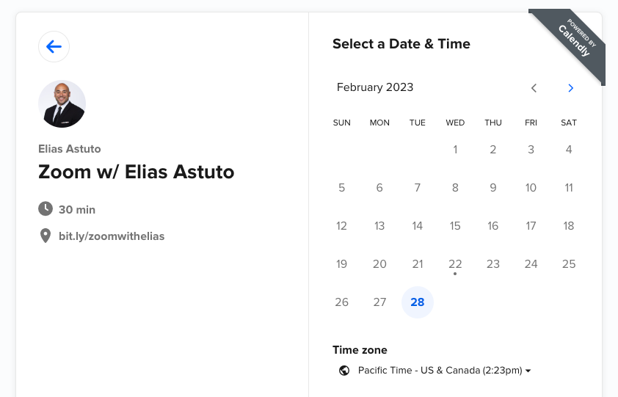Select February 28 on the calendar
This screenshot has width=618, height=397.
coord(418,302)
